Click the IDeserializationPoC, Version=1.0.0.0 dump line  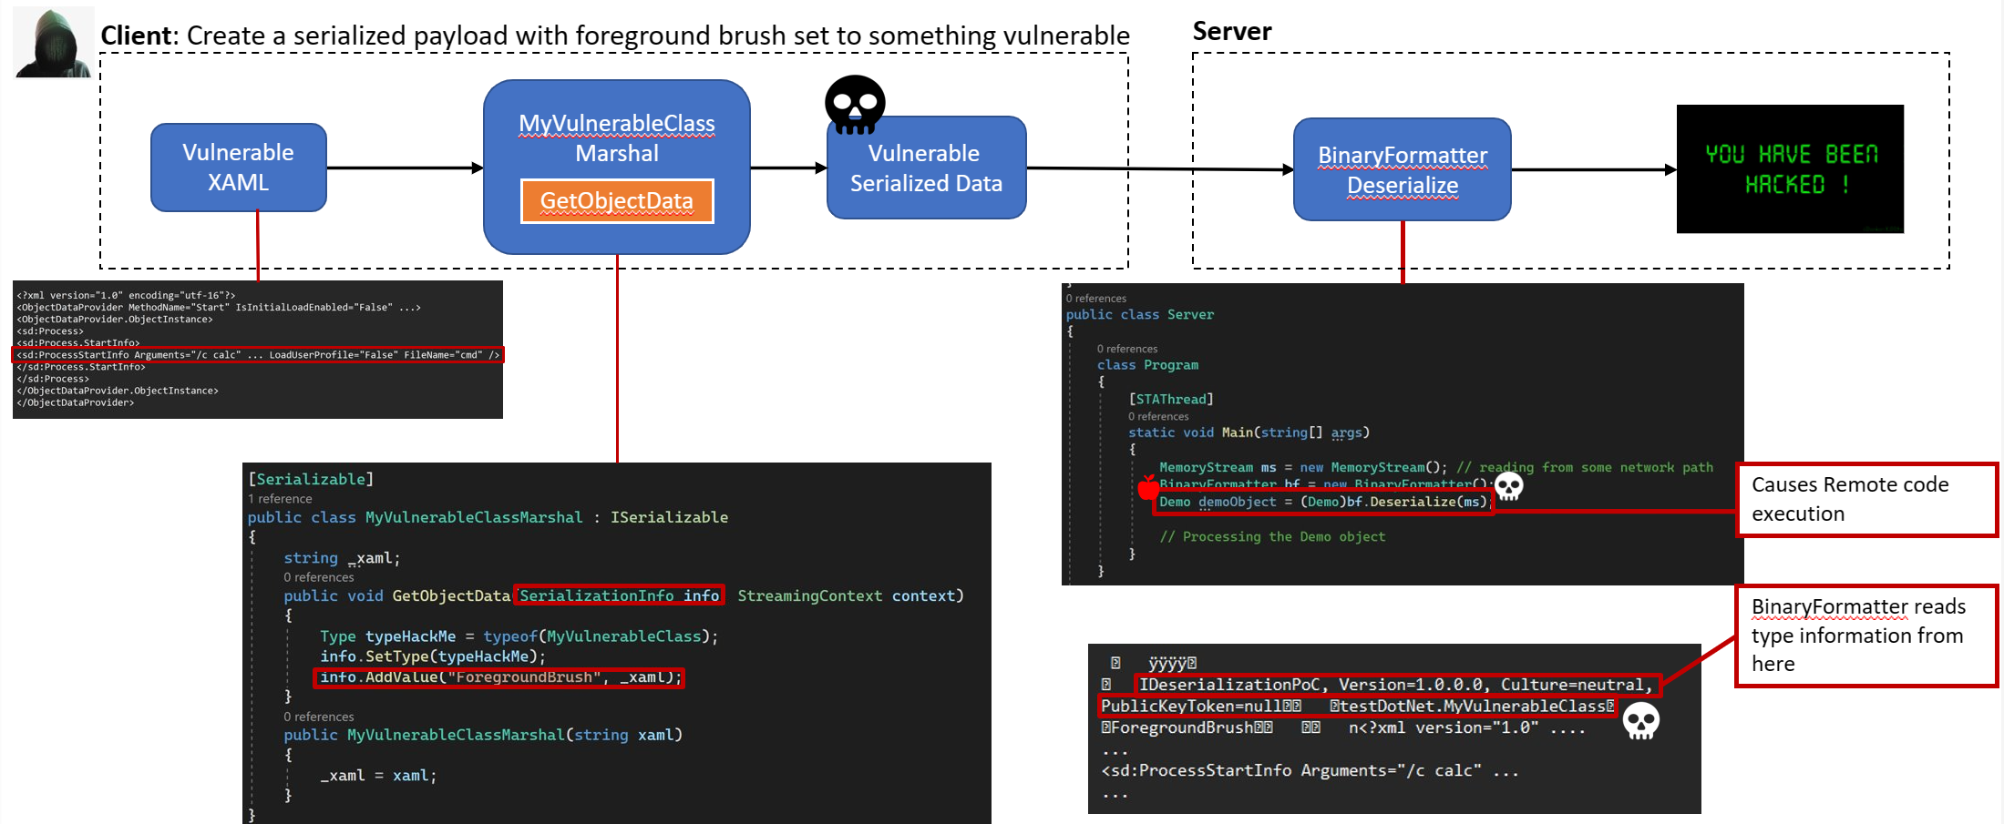(x=1398, y=685)
